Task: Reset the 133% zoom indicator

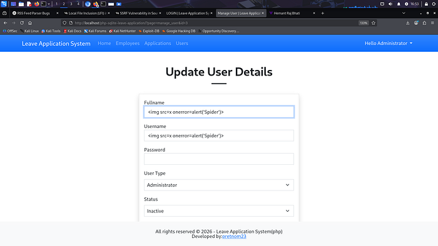Action: (364, 23)
